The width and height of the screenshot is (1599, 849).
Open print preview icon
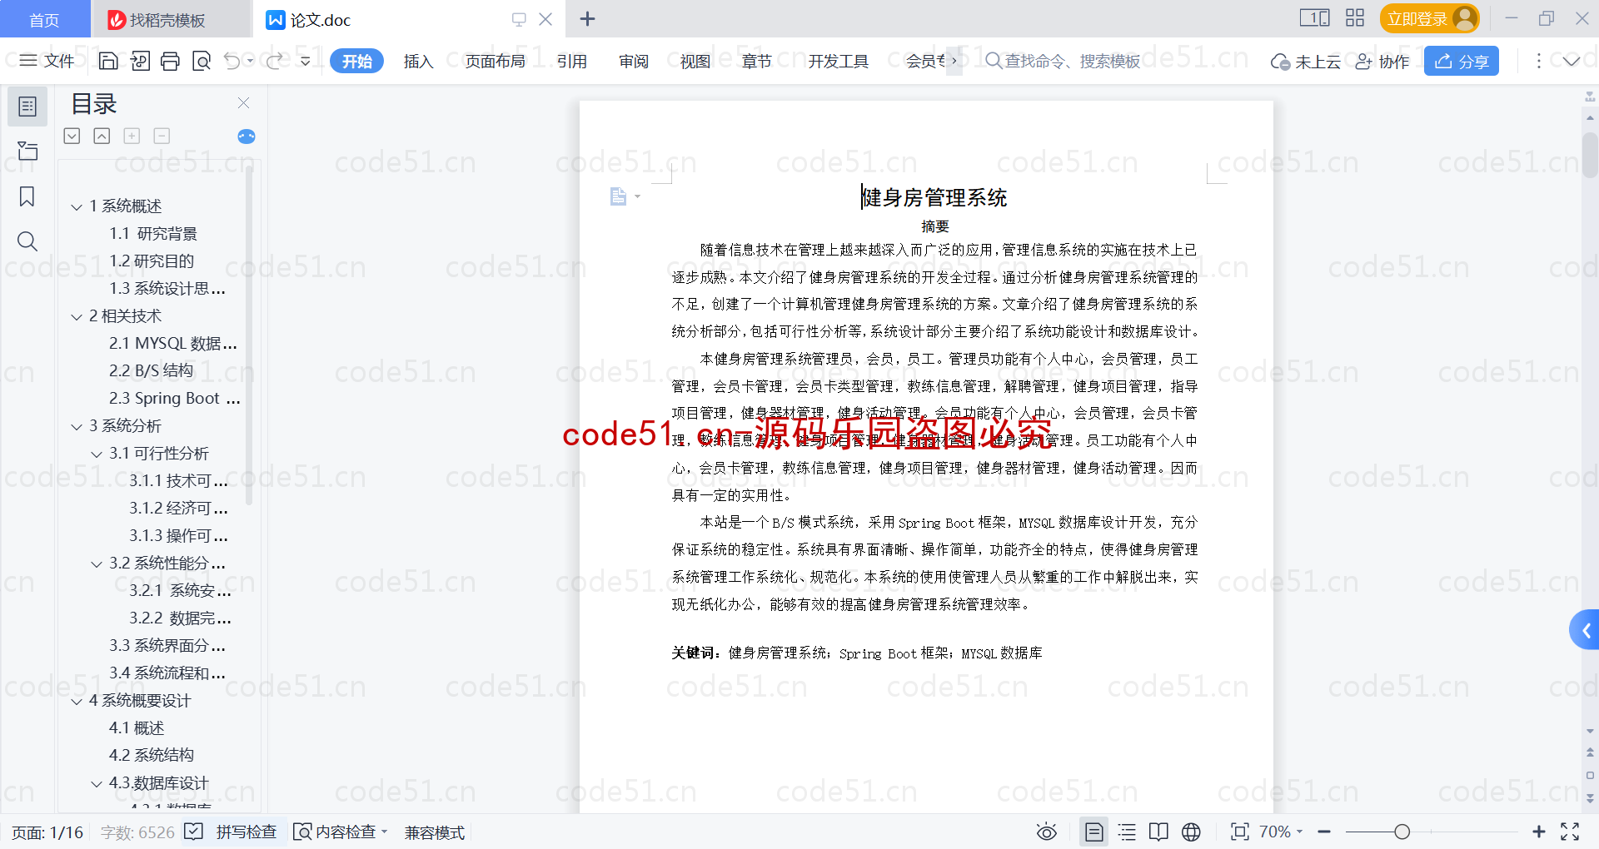(202, 61)
